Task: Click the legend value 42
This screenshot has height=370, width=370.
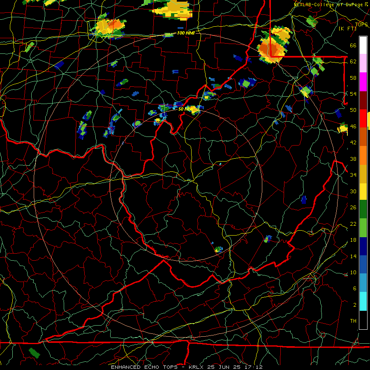Action: click(x=353, y=143)
